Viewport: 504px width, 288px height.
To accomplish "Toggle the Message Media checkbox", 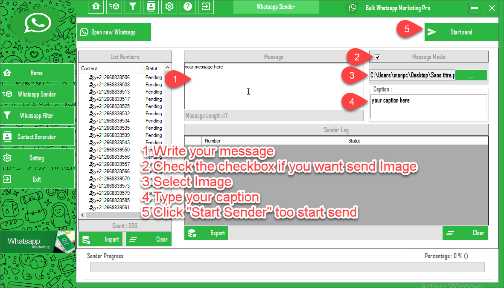I will pyautogui.click(x=377, y=57).
